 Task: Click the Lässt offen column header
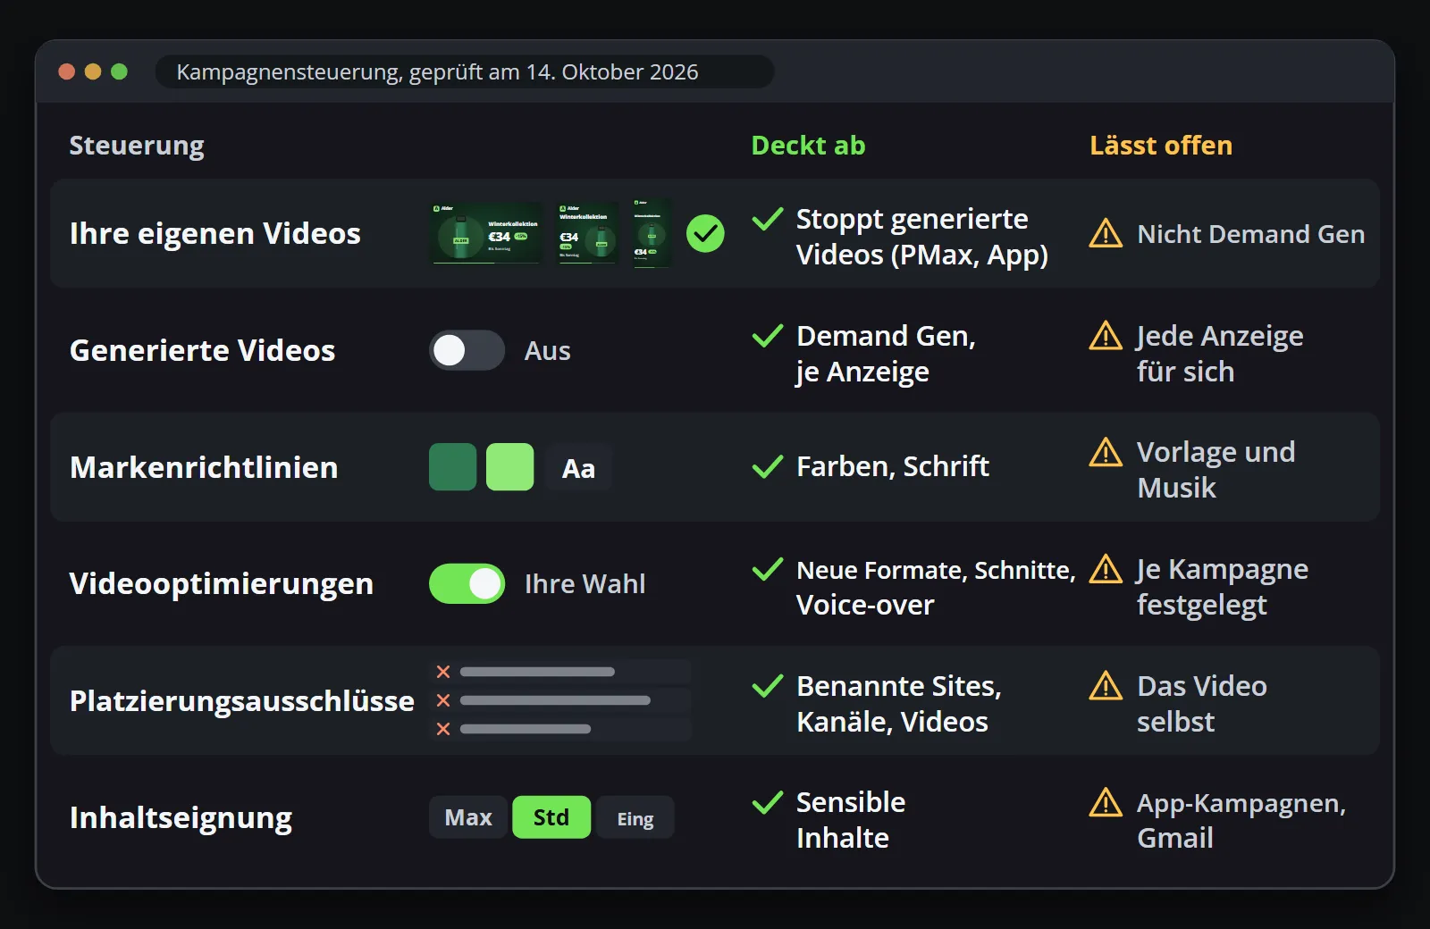click(x=1161, y=146)
